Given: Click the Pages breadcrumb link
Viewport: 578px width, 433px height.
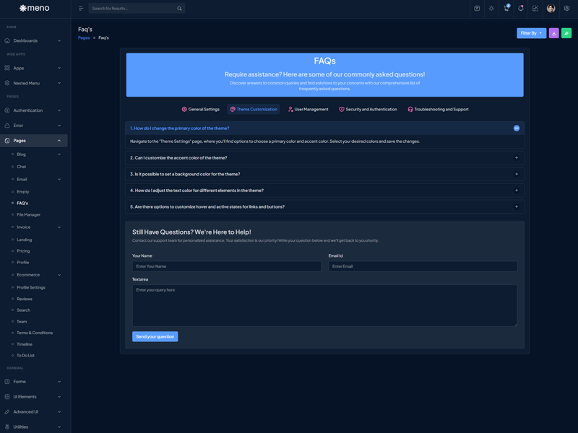Looking at the screenshot, I should (84, 38).
